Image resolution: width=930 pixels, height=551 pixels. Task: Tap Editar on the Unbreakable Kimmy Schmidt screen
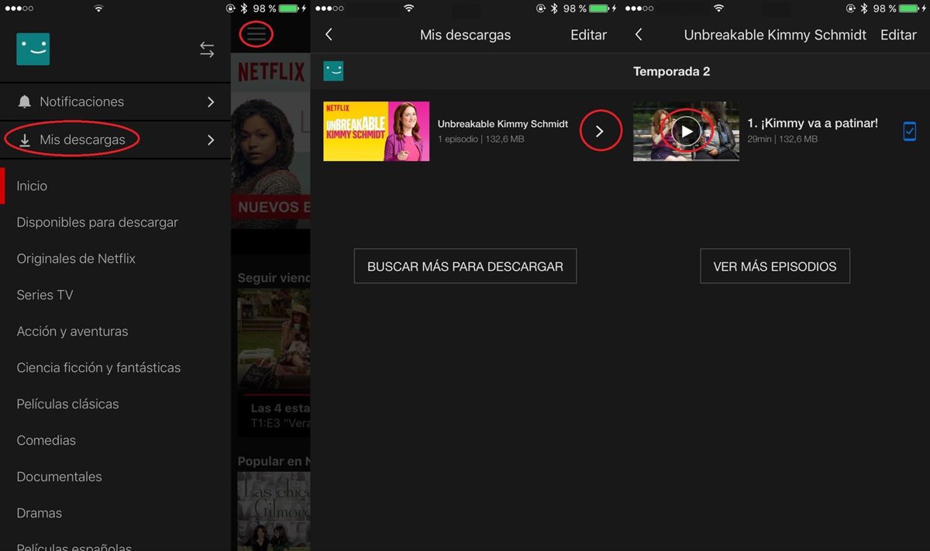[x=898, y=35]
